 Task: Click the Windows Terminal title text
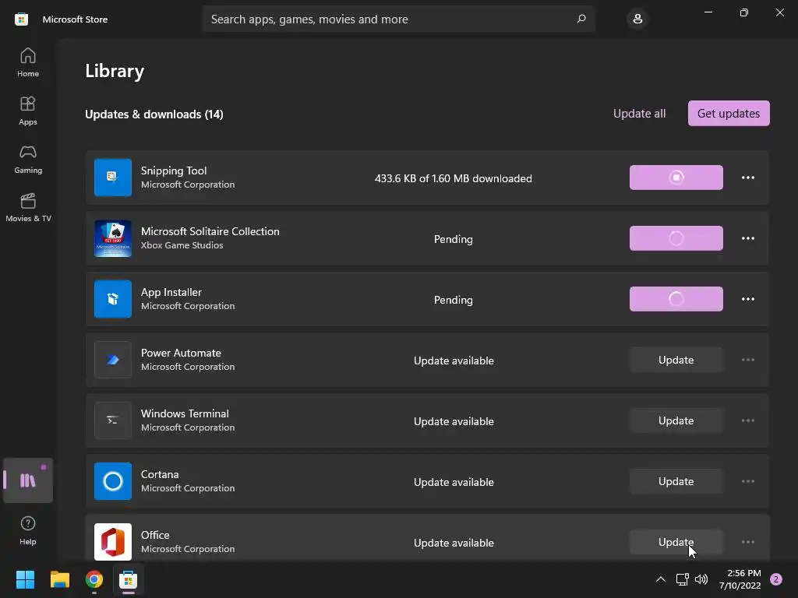(185, 413)
